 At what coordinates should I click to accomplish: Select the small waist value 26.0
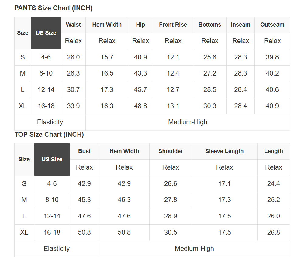click(73, 57)
